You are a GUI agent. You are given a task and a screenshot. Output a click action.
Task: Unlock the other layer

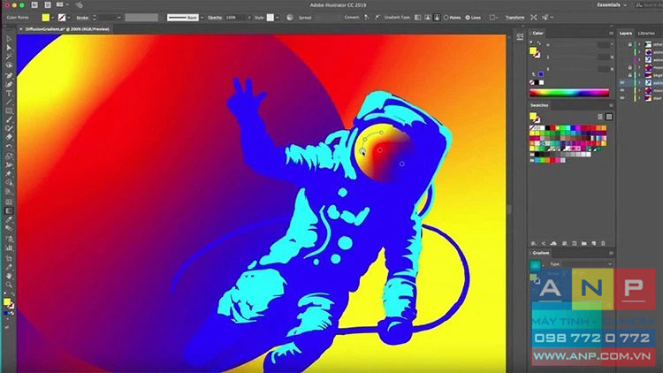[630, 44]
